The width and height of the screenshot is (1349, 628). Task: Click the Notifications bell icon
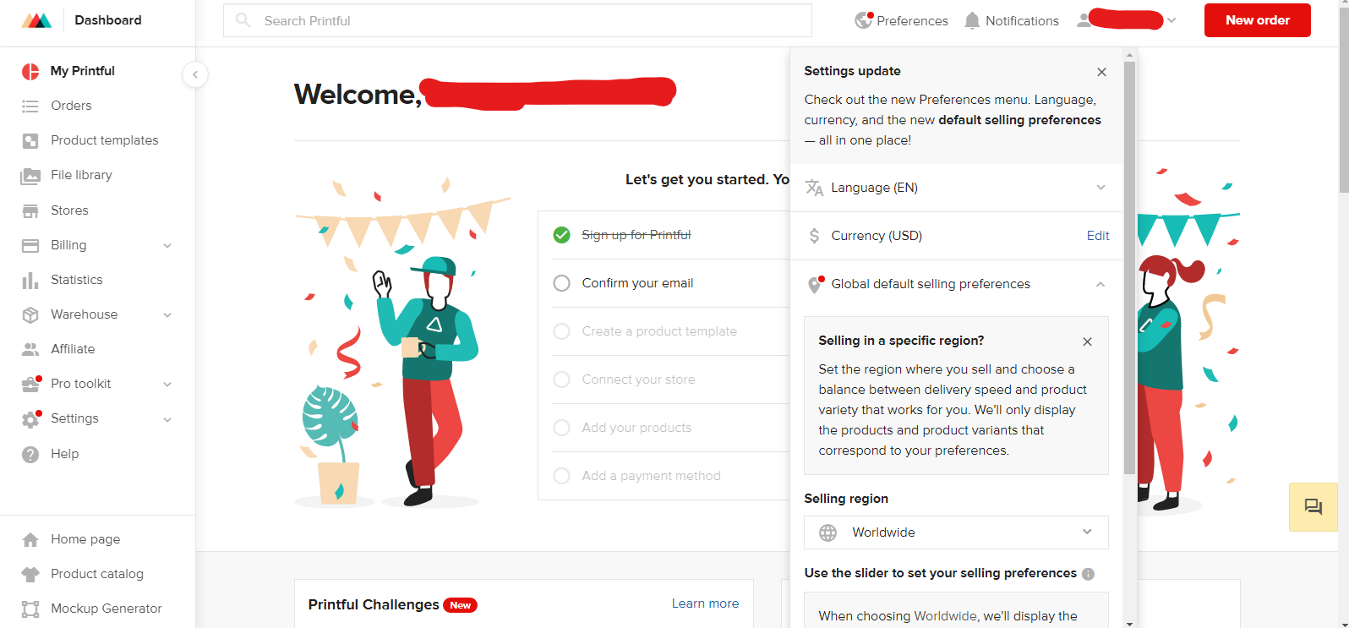(x=972, y=20)
